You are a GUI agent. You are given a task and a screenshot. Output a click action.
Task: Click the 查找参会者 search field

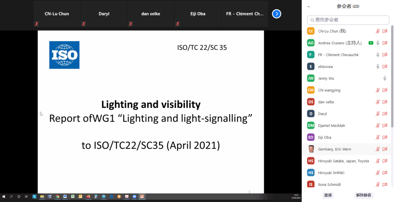348,20
